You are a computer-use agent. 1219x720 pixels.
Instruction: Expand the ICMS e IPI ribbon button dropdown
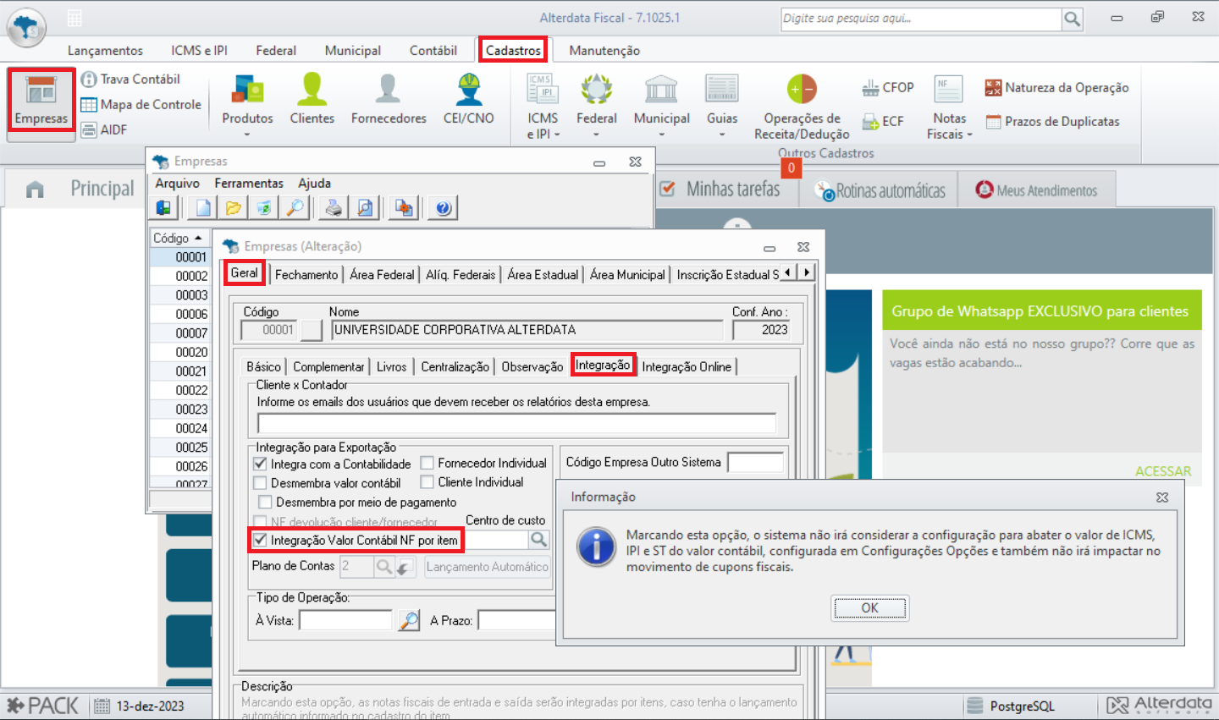[x=543, y=107]
